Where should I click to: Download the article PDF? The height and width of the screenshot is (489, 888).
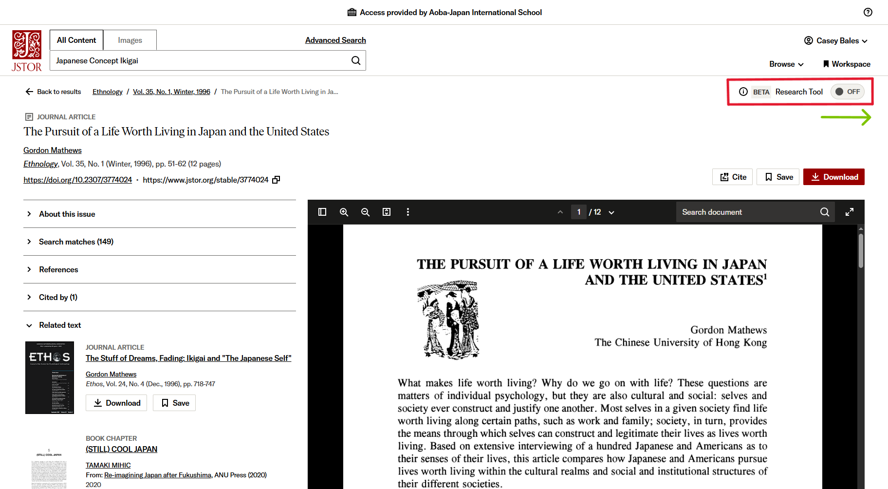833,177
